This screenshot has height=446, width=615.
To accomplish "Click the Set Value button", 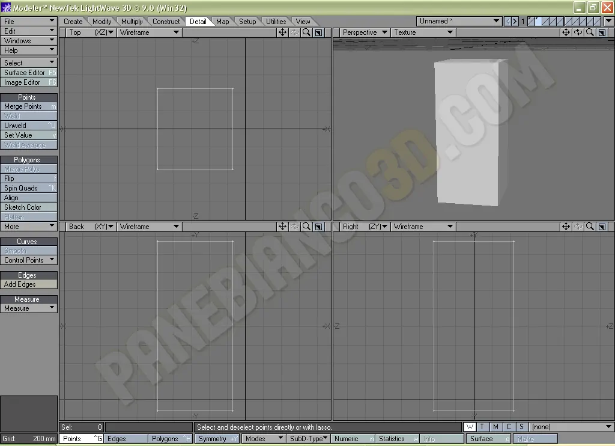I will (x=29, y=135).
